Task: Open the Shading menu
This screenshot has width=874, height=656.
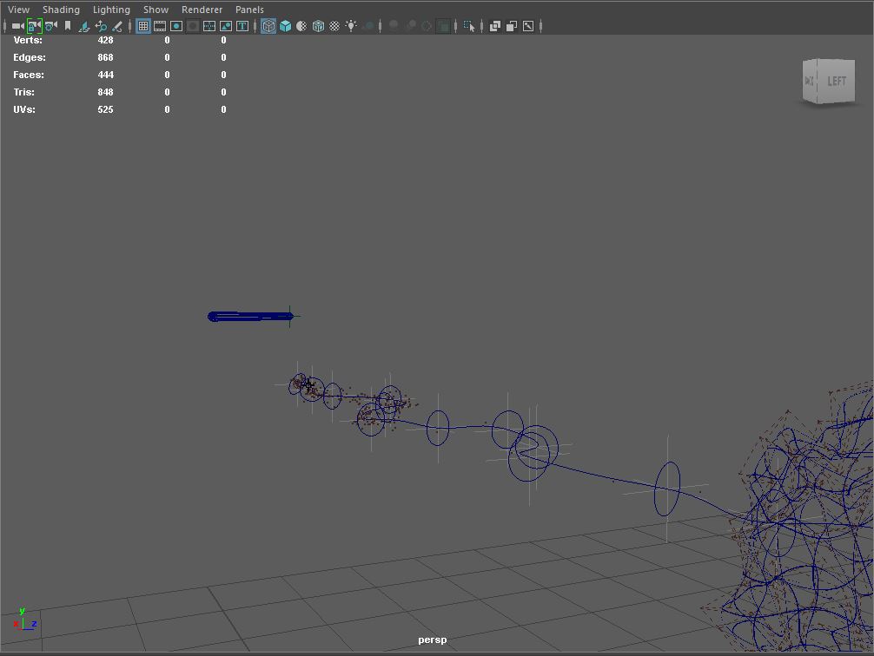Action: click(x=61, y=9)
